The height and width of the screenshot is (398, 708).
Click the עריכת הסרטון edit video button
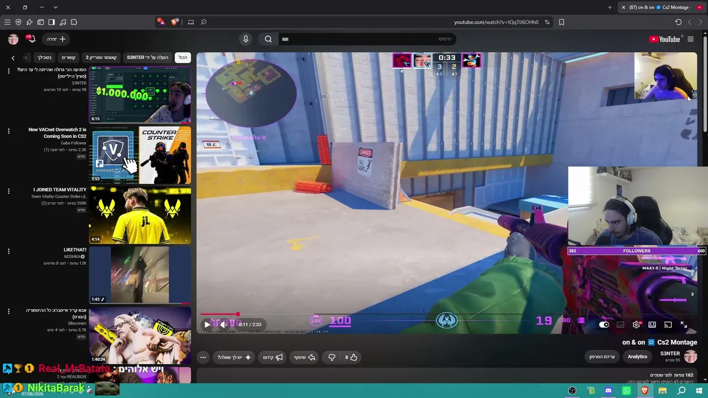click(x=602, y=357)
